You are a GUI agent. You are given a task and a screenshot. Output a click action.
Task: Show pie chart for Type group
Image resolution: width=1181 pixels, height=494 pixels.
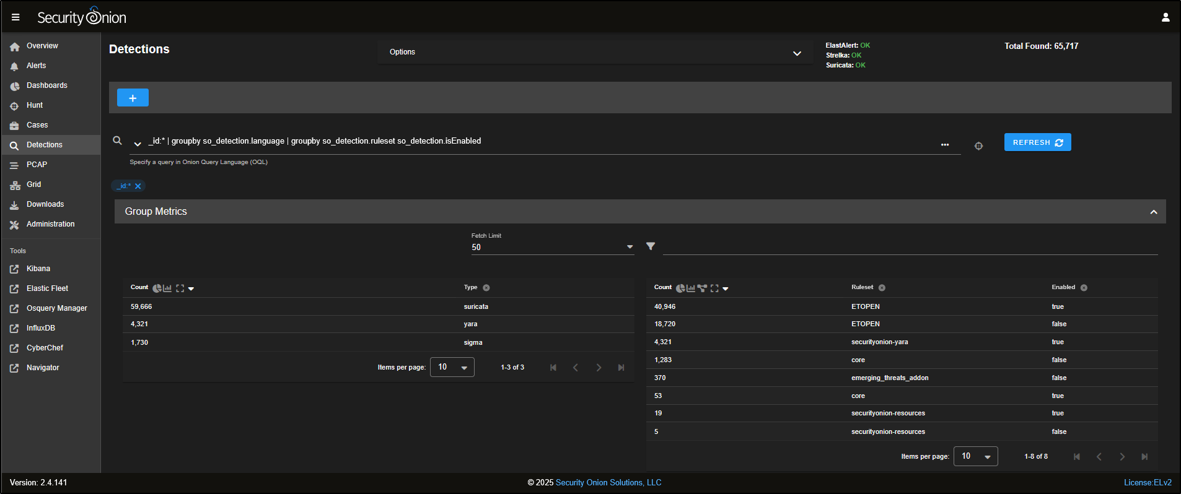pyautogui.click(x=157, y=288)
